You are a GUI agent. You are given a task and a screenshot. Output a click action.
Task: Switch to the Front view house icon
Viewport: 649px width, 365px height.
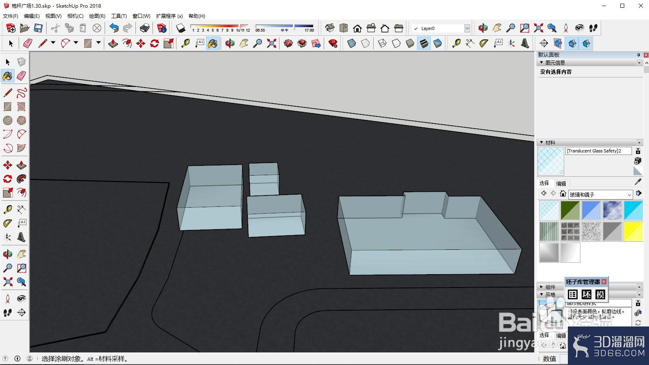coord(357,28)
